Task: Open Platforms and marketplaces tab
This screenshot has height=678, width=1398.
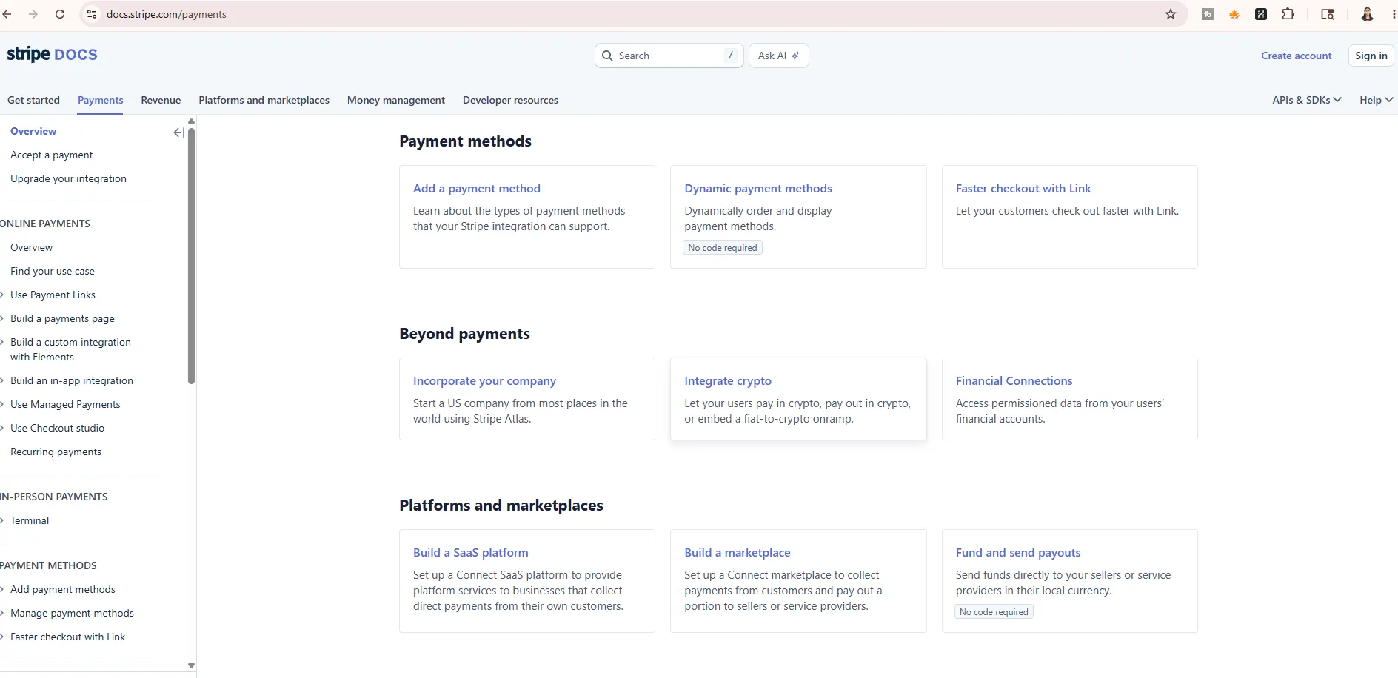Action: [x=264, y=100]
